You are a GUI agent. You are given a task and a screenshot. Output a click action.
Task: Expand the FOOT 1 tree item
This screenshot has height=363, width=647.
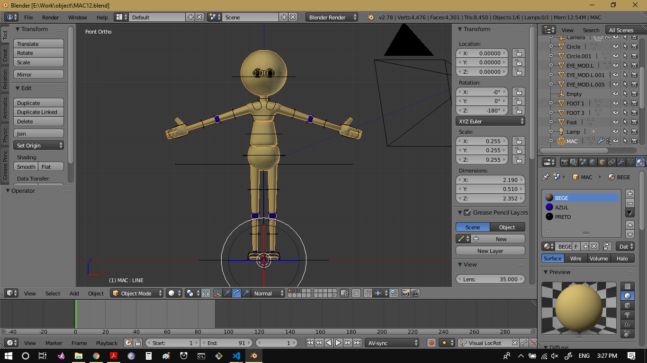point(551,104)
